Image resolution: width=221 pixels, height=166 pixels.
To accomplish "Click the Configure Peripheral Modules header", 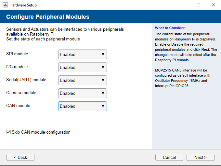I will point(48,17).
